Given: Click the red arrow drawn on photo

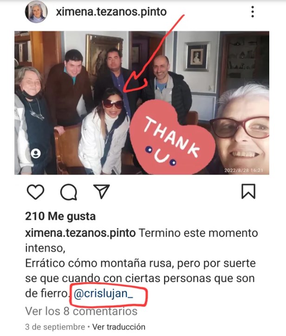Looking at the screenshot, I should tap(150, 56).
